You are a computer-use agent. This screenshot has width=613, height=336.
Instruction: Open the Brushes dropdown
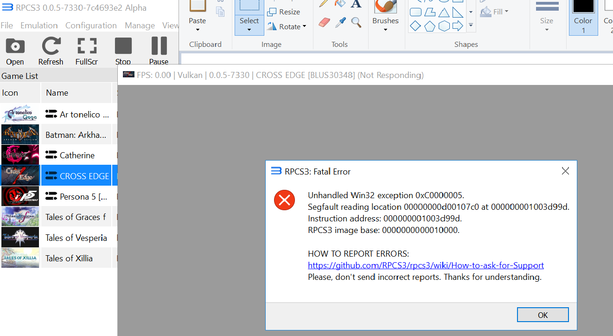(385, 29)
